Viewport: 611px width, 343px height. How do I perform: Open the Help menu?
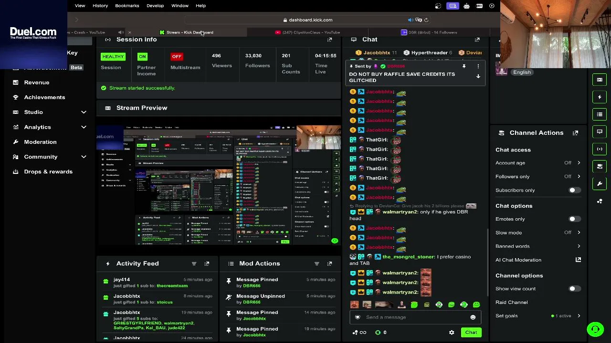tap(200, 6)
